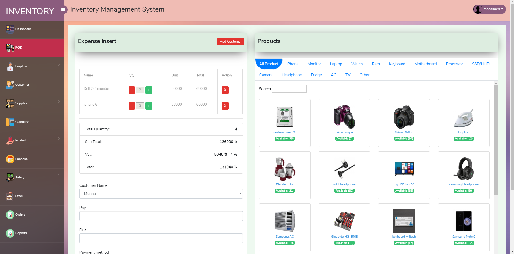Click the products list vertical scrollbar
This screenshot has height=254, width=514.
[496, 140]
